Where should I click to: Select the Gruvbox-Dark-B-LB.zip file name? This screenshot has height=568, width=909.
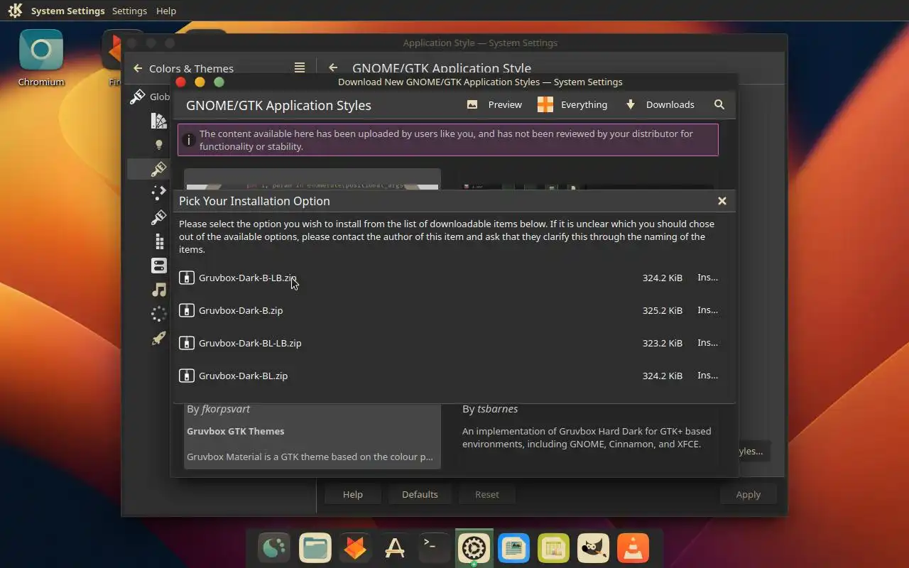point(248,278)
